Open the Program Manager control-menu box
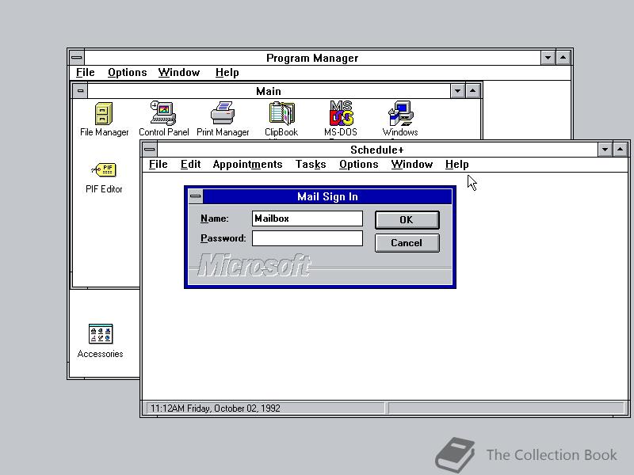Viewport: 634px width, 475px height. coord(76,57)
